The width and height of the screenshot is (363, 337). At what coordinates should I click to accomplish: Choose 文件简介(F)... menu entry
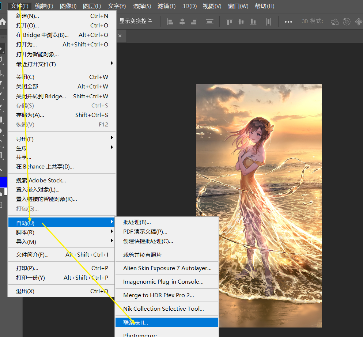point(62,255)
